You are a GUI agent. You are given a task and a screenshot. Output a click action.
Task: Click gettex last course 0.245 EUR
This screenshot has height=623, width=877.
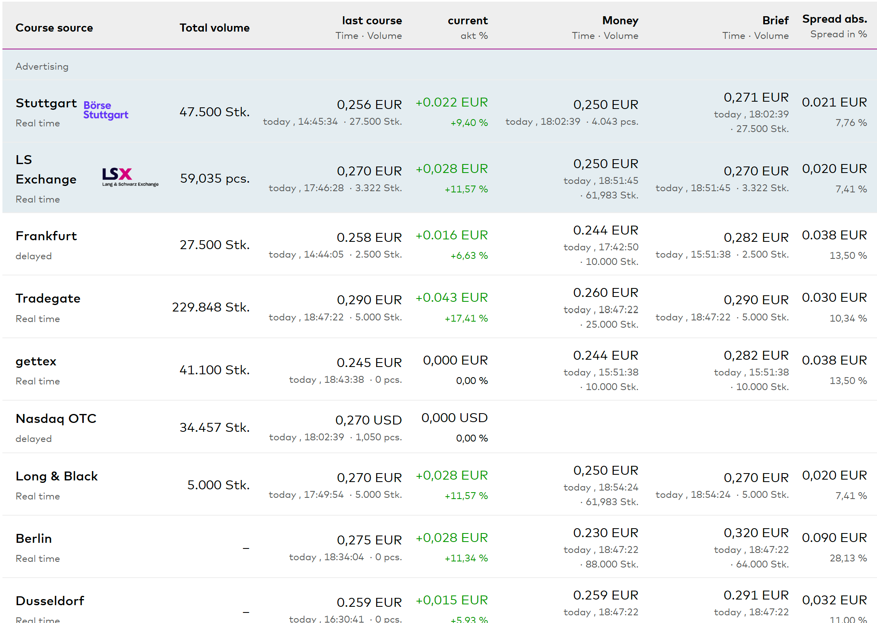pos(369,363)
